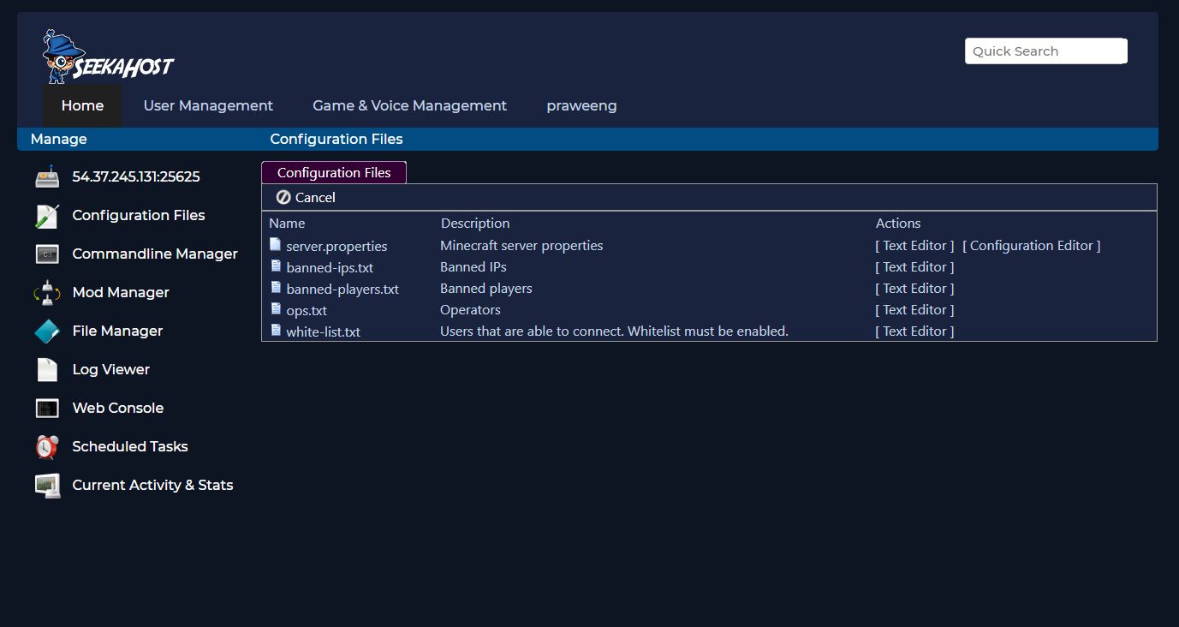Click the whitelist 'Users that are able to connect' description

[614, 331]
